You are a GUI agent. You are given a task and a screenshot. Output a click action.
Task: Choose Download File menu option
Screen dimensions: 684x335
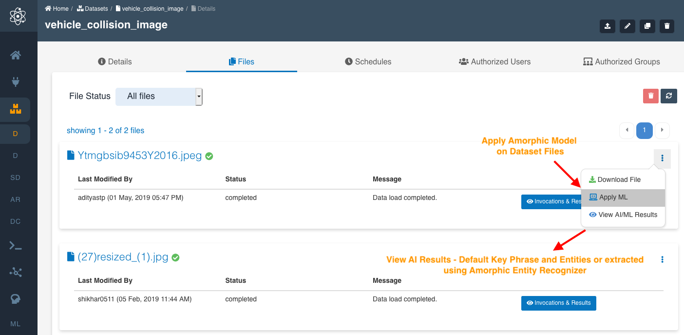click(x=619, y=179)
